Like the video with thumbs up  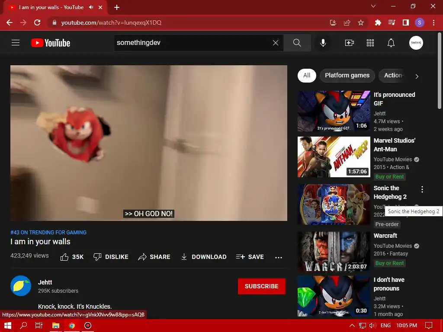pyautogui.click(x=72, y=257)
